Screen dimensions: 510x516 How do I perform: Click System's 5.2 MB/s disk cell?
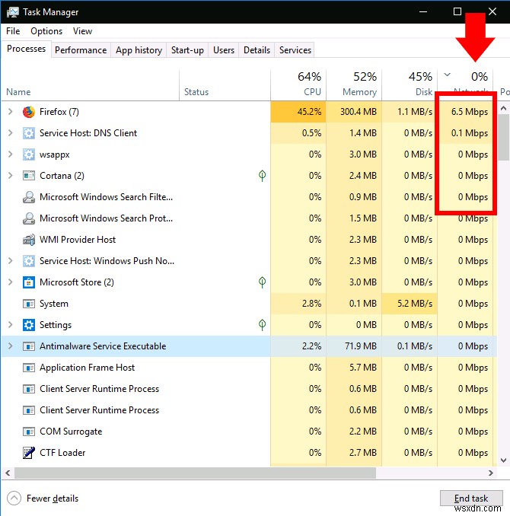410,304
